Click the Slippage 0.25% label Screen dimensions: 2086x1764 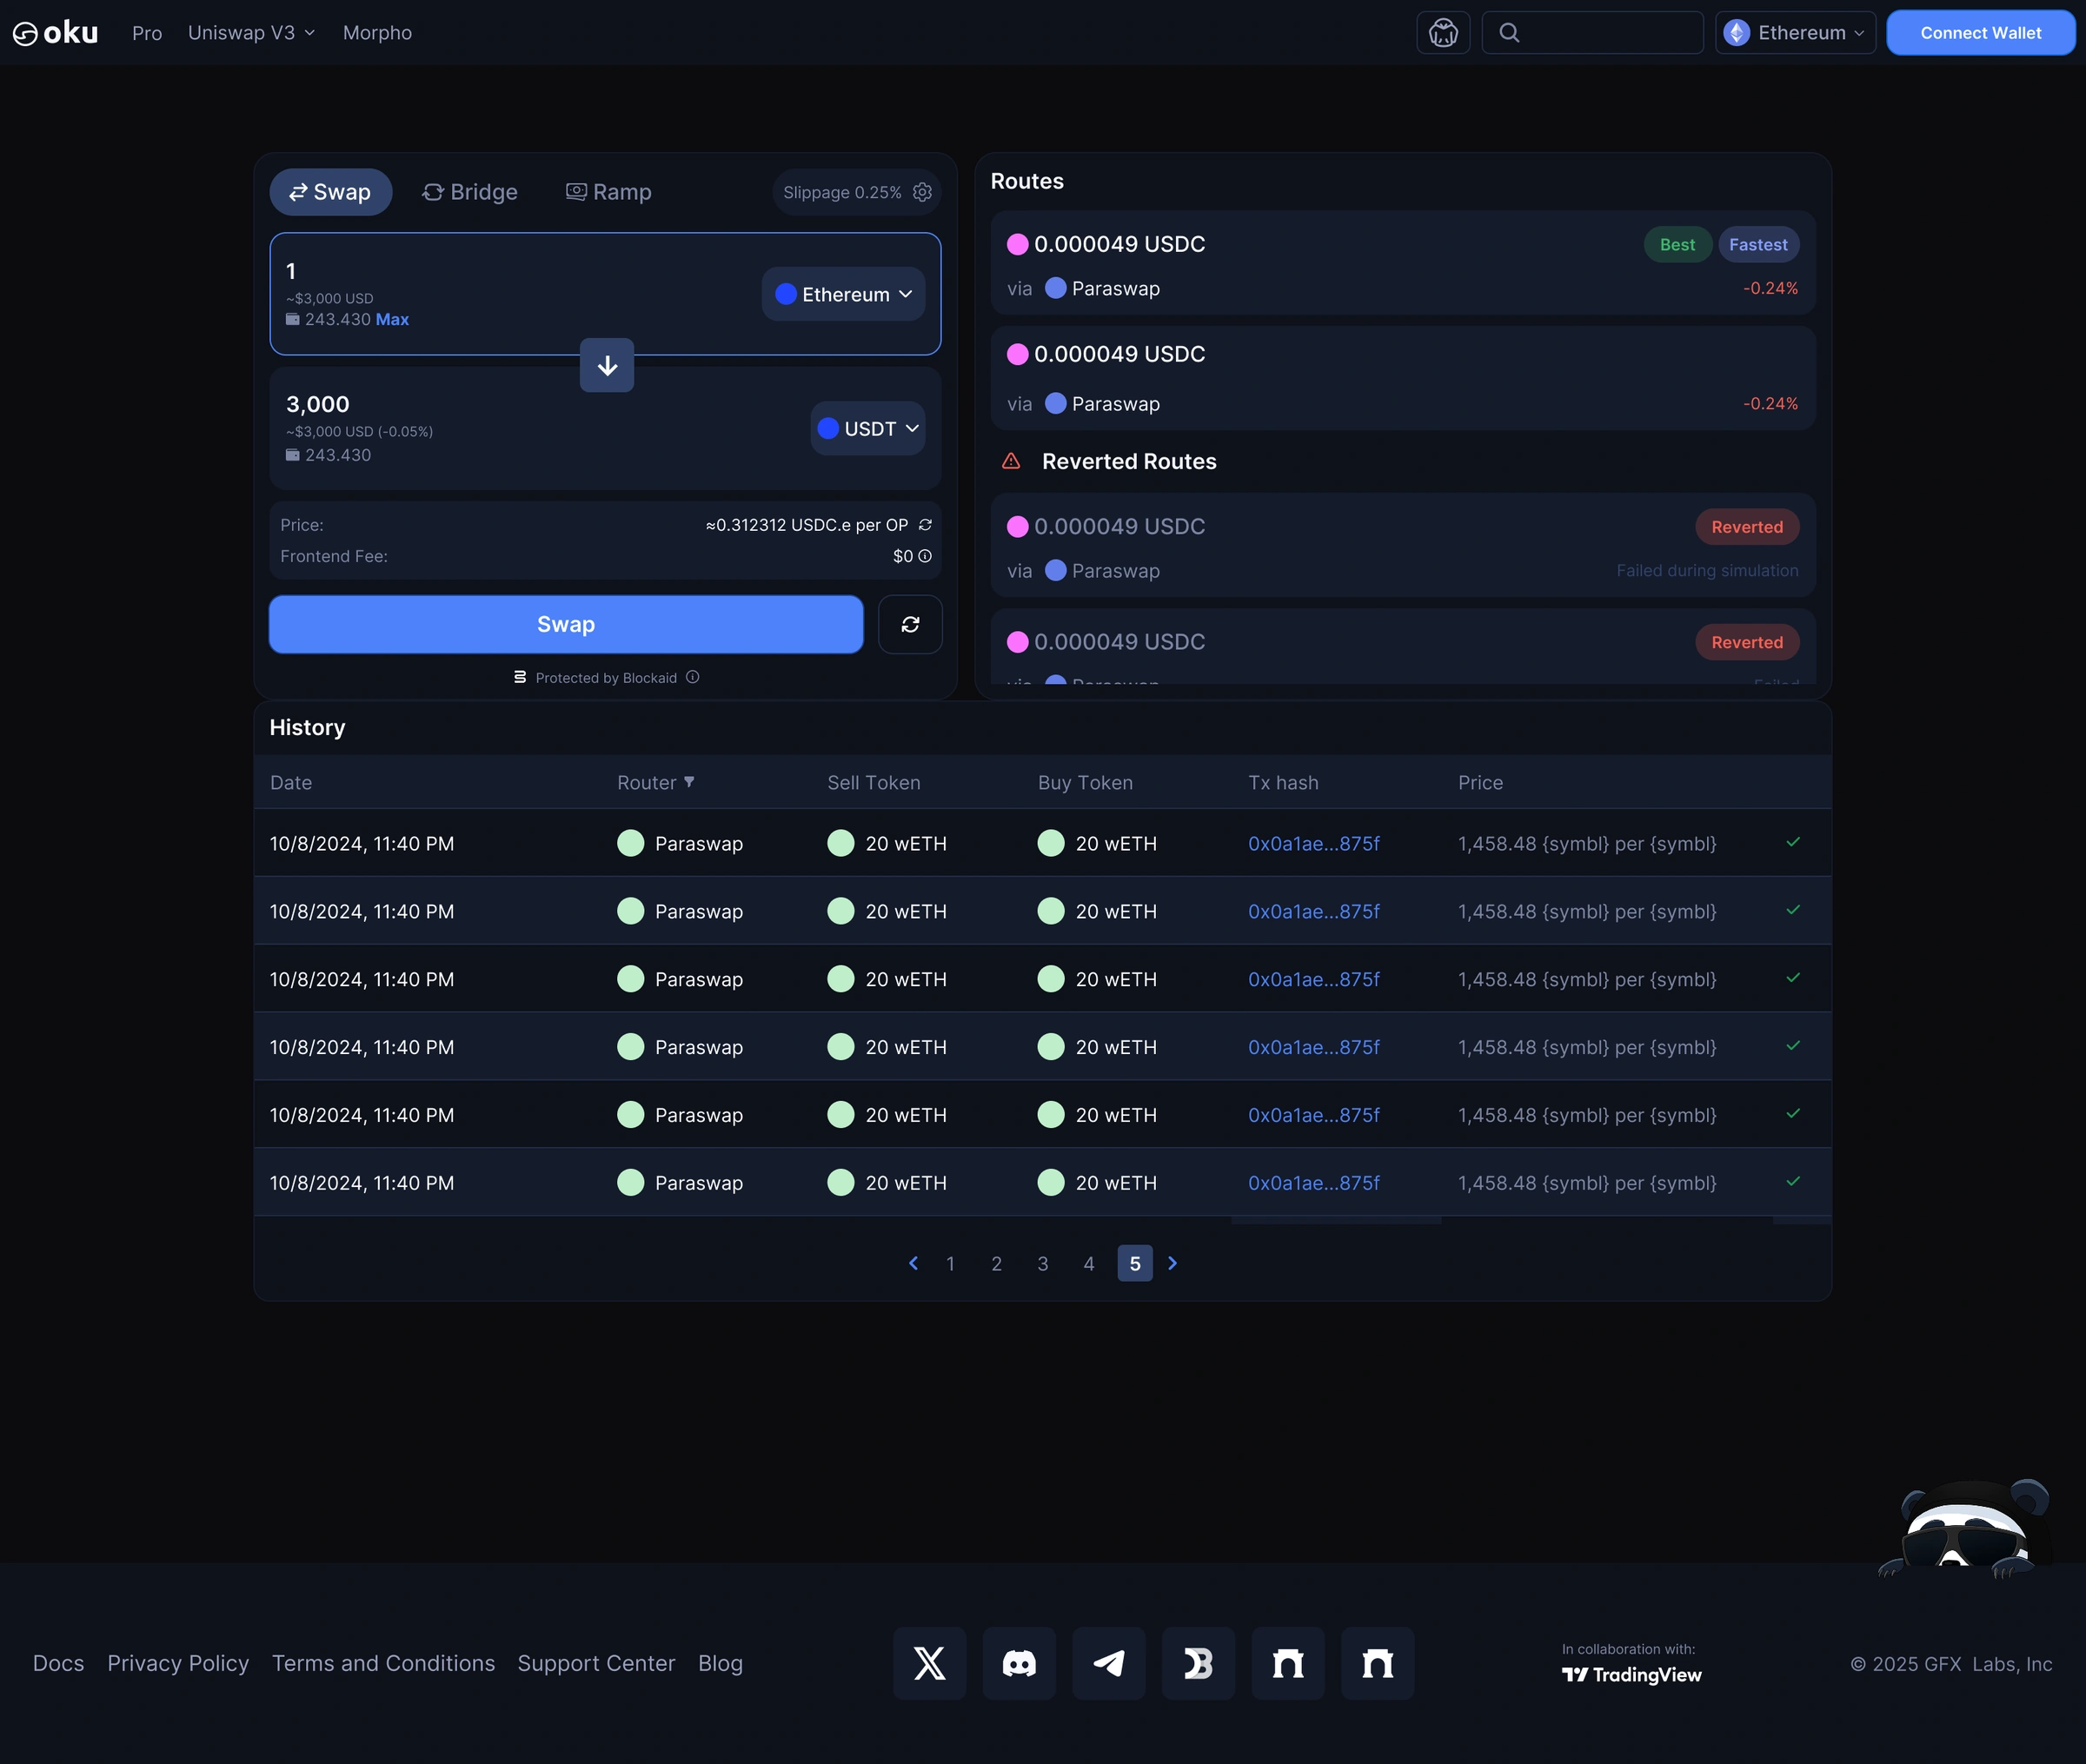point(842,192)
